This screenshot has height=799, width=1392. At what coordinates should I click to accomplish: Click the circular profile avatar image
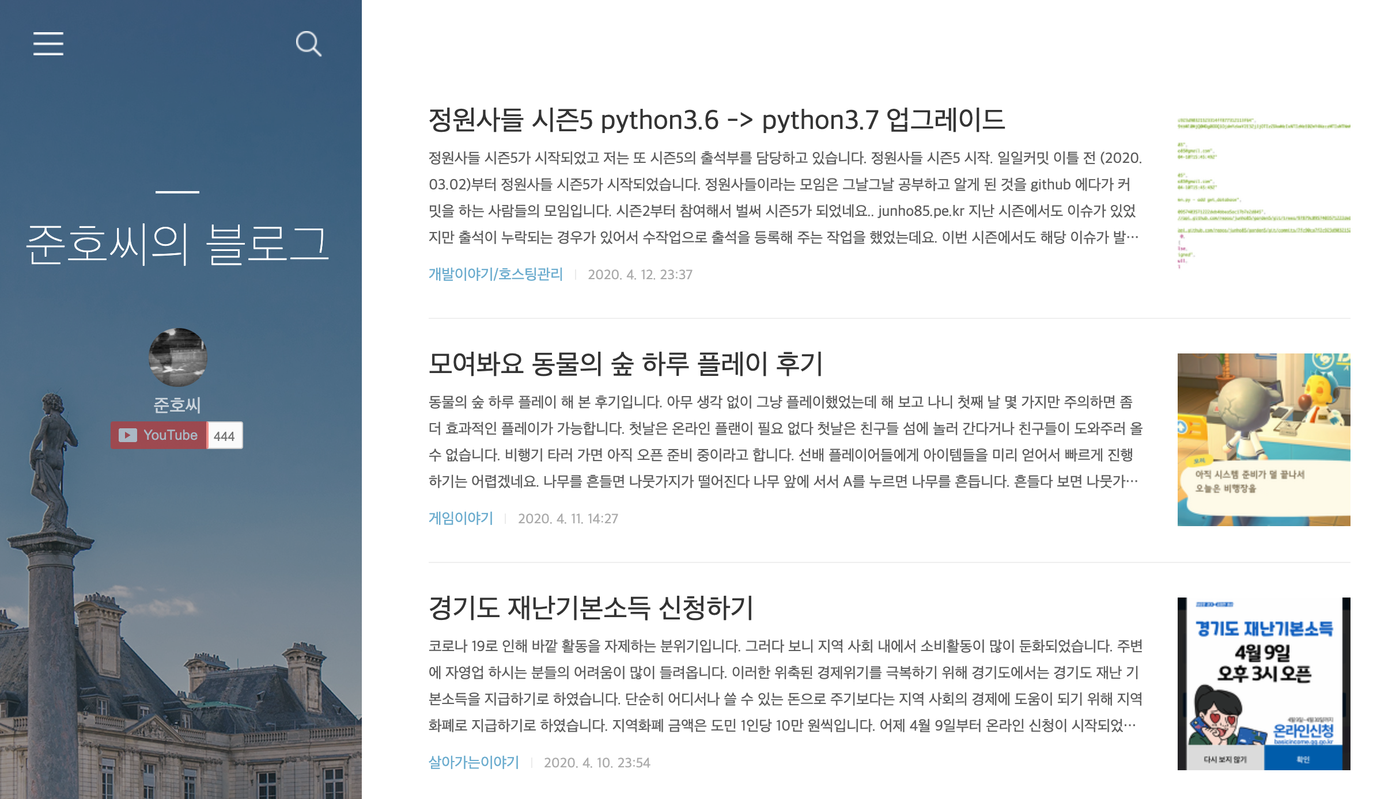pos(177,357)
